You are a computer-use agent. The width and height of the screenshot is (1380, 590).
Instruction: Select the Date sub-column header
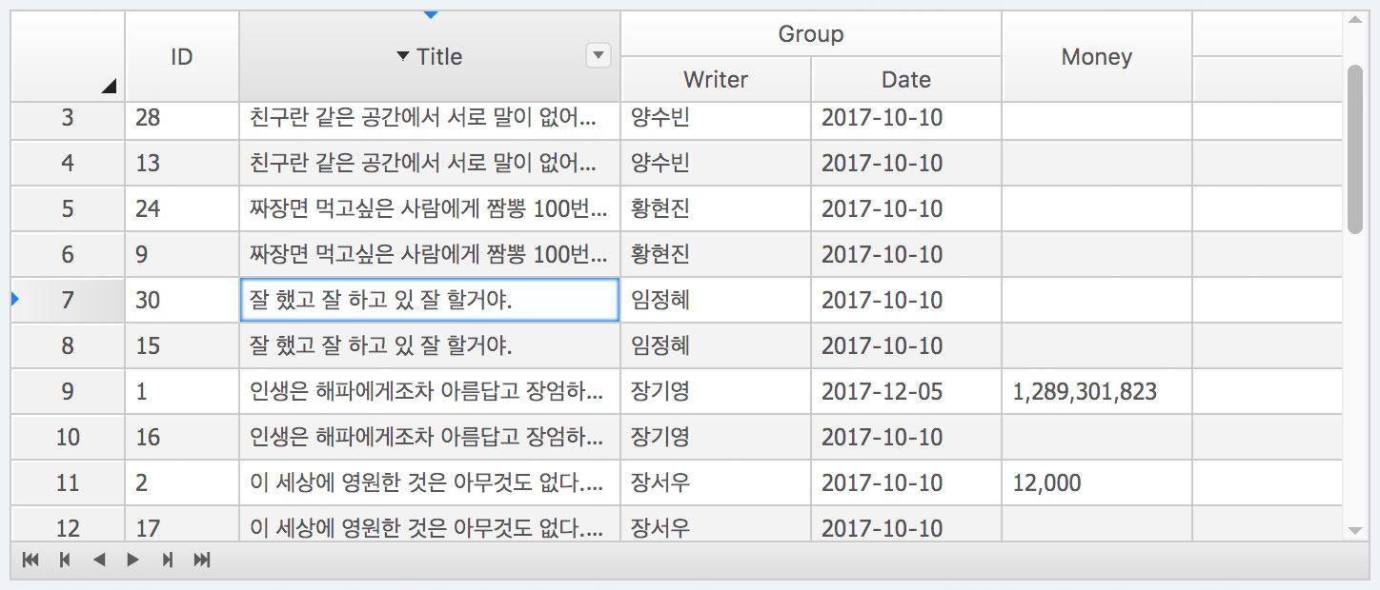904,79
